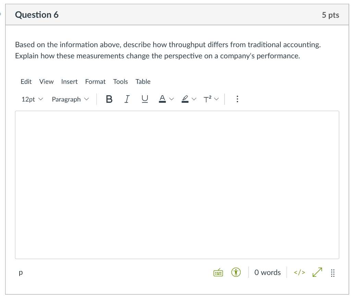Switch to HTML editor view
The width and height of the screenshot is (351, 296).
299,273
